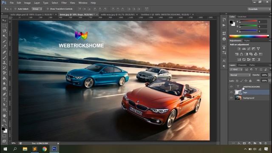Select the Clone Stamp tool
Image resolution: width=272 pixels, height=153 pixels.
tap(4, 62)
